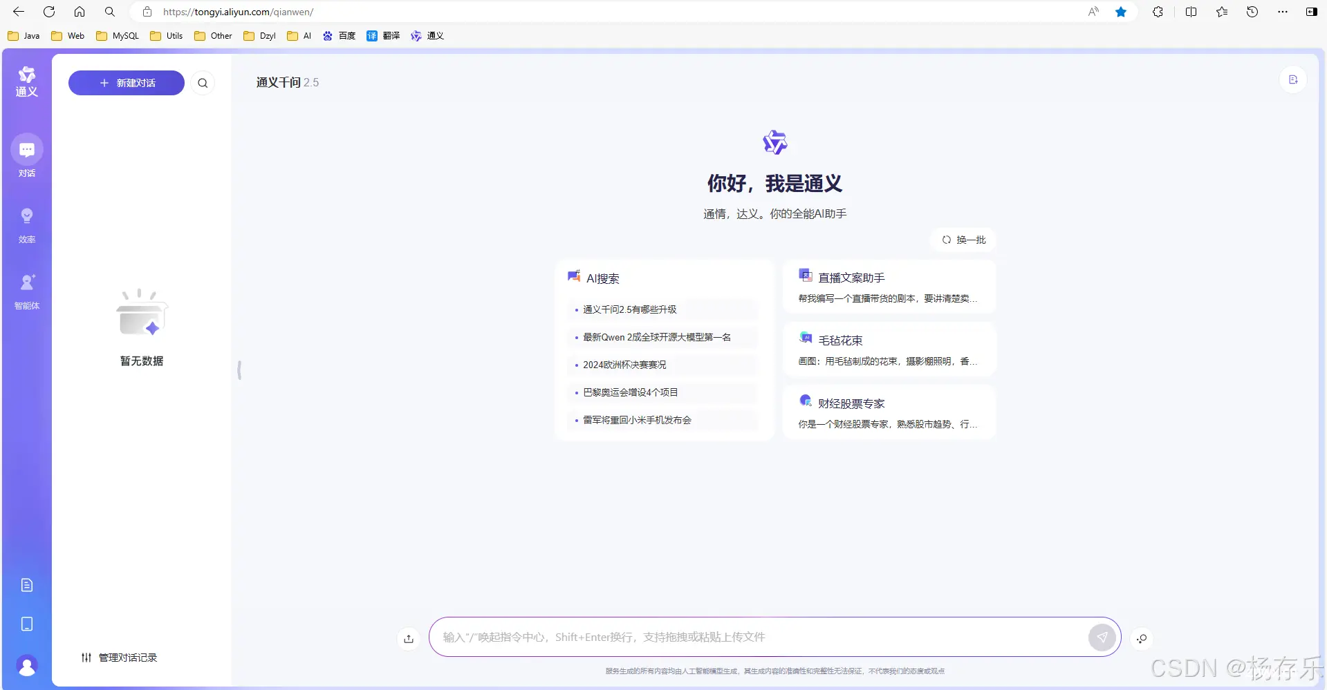Viewport: 1327px width, 690px height.
Task: Open browser extensions puzzle icon
Action: [x=1158, y=12]
